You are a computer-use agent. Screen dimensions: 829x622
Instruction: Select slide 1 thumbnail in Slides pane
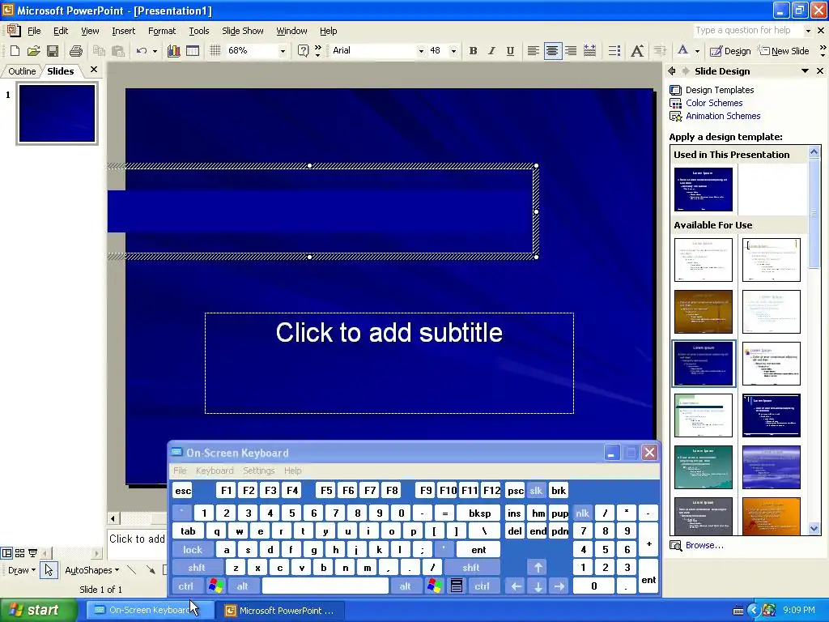(57, 113)
